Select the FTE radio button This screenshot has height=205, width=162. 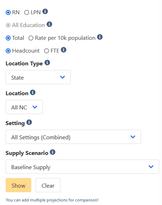coord(47,51)
